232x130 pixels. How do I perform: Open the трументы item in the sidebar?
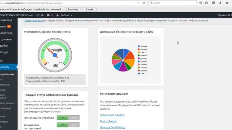point(6,39)
